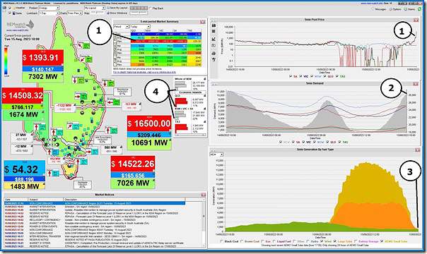Open the Lookback dropdown
This screenshot has width=427, height=254.
point(49,13)
